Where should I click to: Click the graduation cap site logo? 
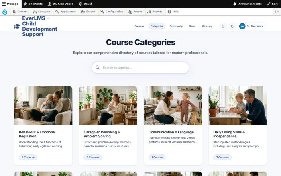tap(17, 26)
